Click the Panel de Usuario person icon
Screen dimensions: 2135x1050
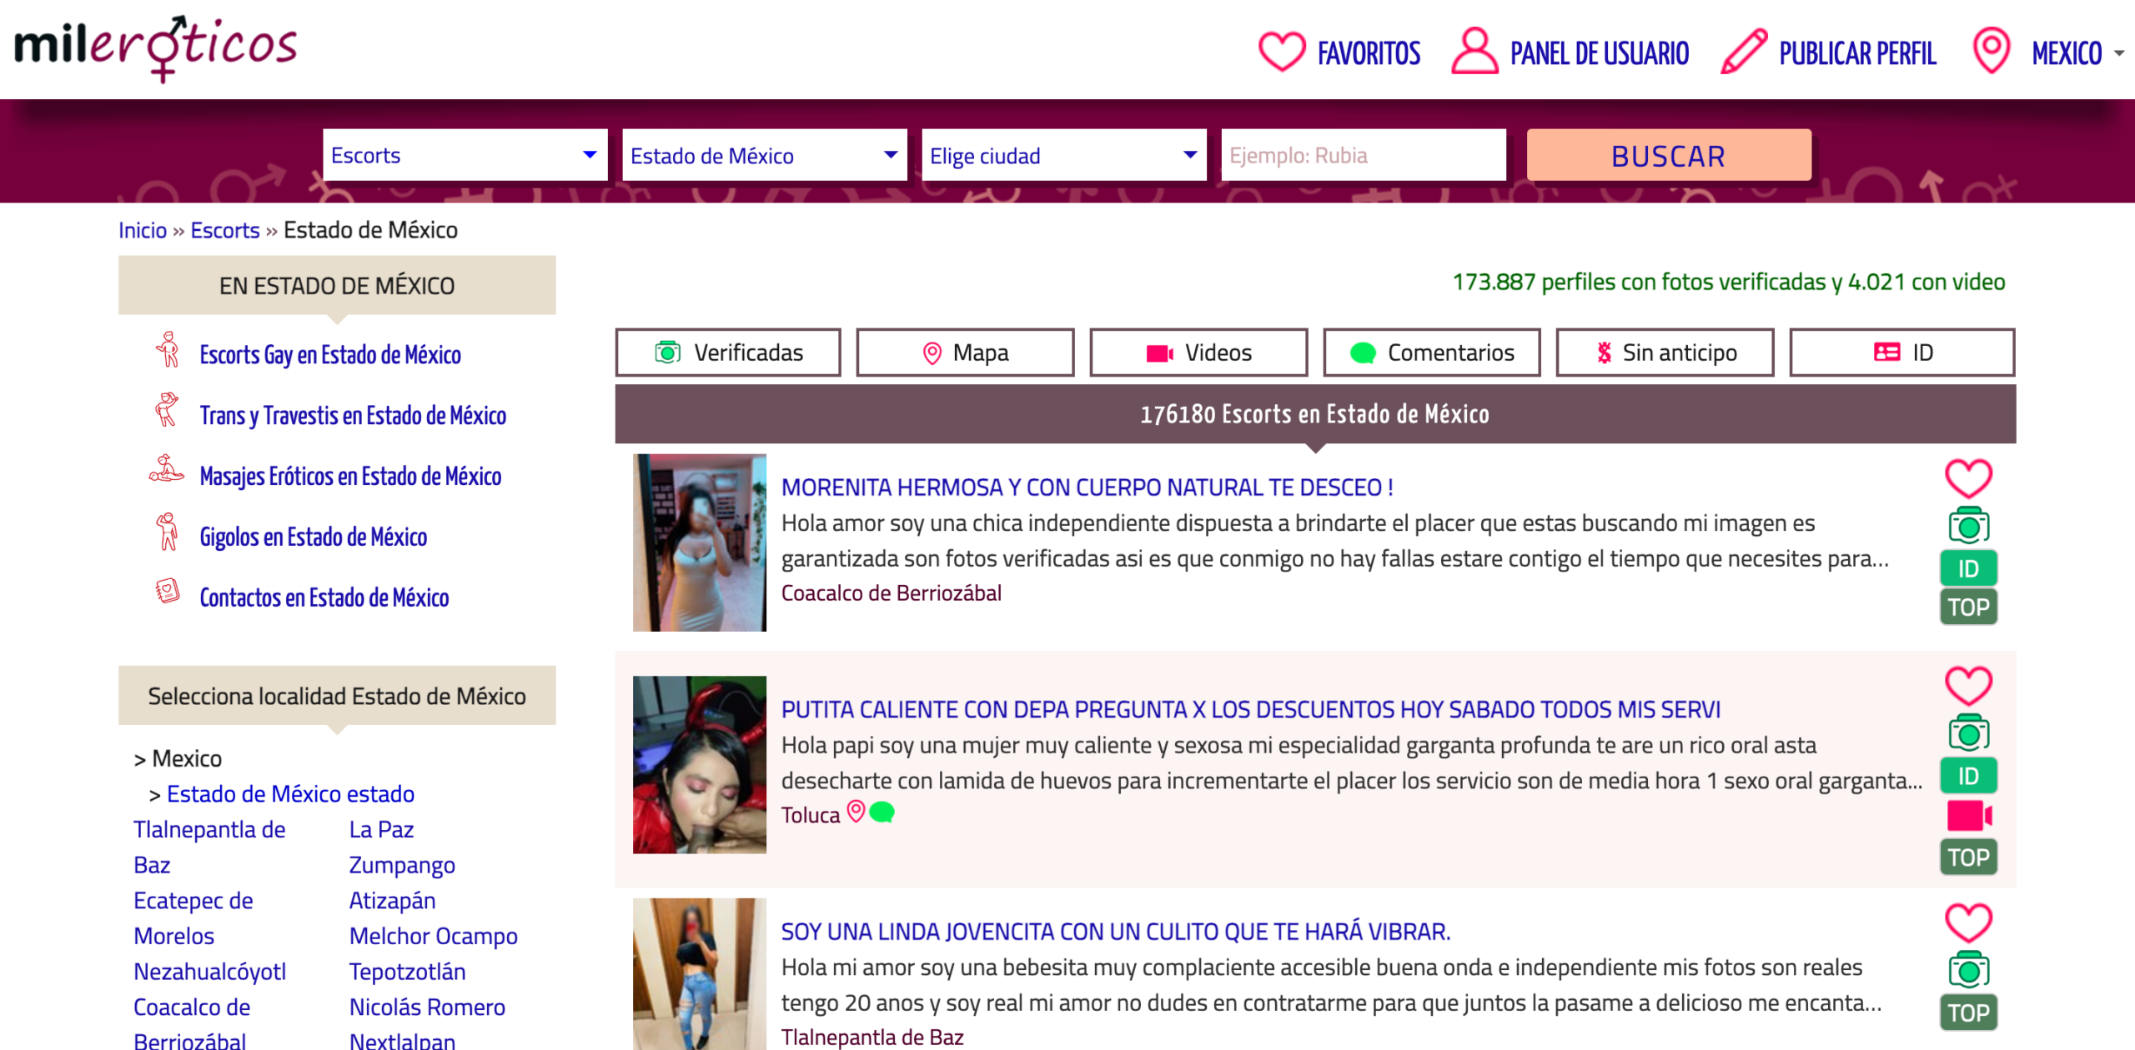pyautogui.click(x=1474, y=51)
